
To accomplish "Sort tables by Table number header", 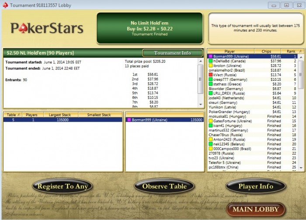I will point(13,115).
